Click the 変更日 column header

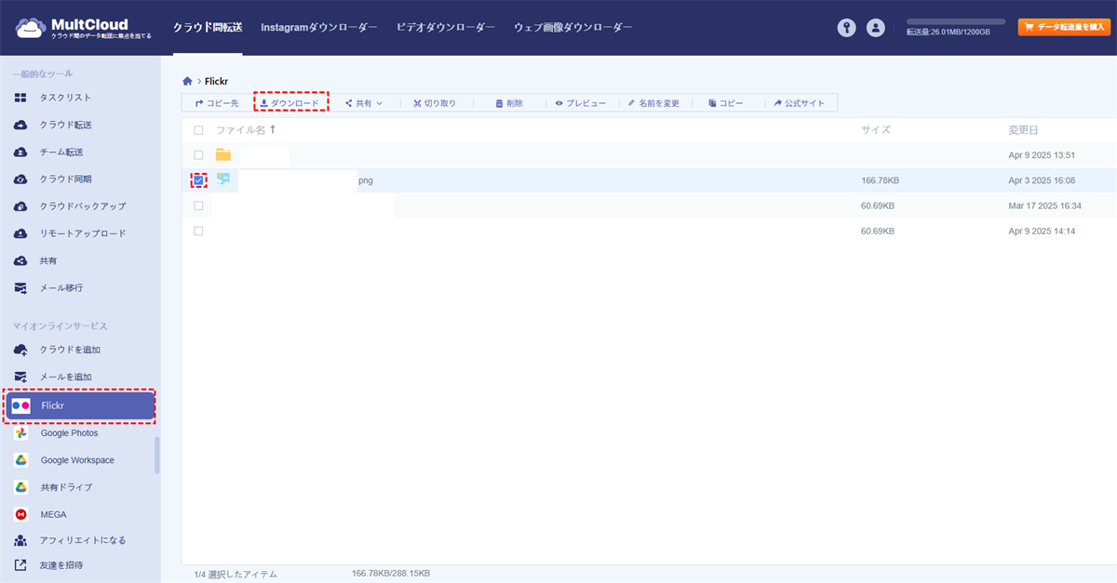tap(1023, 130)
